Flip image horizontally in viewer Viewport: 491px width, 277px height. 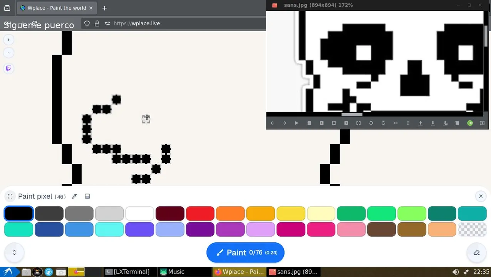395,123
